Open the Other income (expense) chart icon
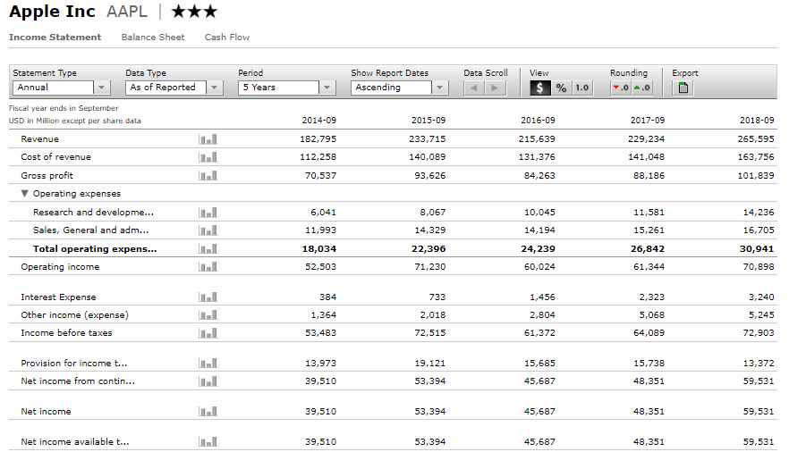This screenshot has width=789, height=452. (208, 315)
